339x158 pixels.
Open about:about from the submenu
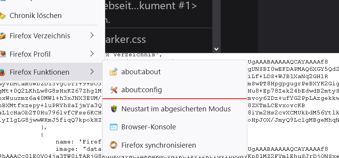click(141, 72)
